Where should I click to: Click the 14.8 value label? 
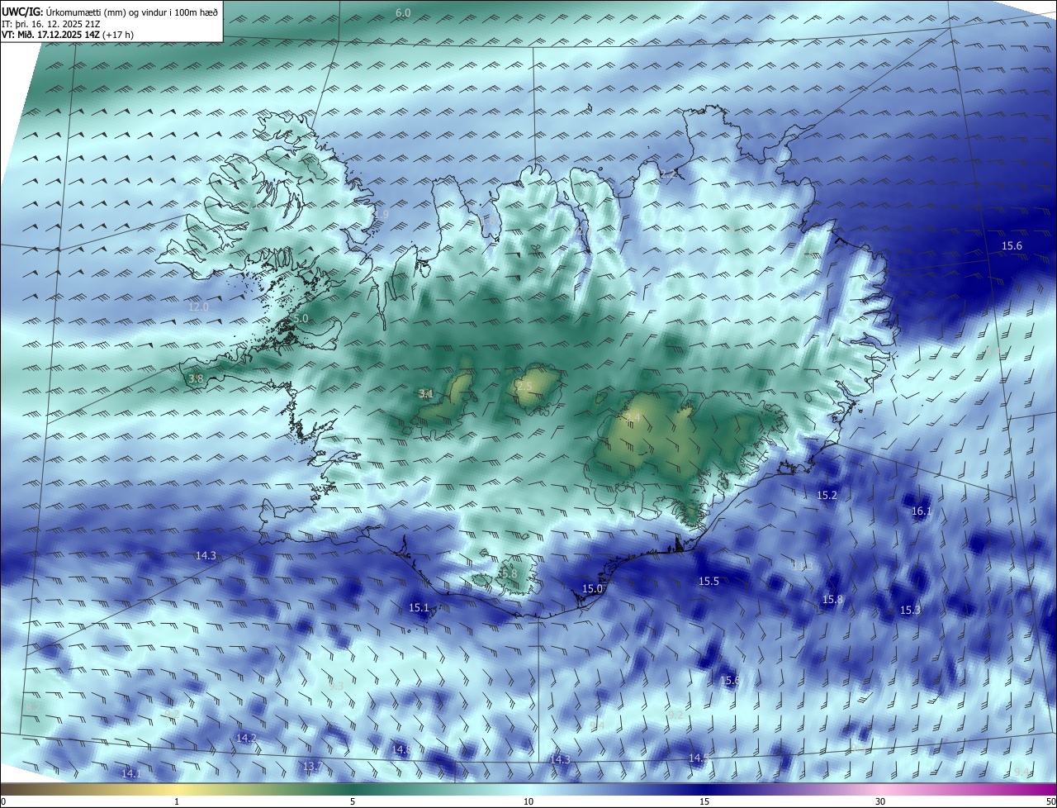[x=401, y=750]
